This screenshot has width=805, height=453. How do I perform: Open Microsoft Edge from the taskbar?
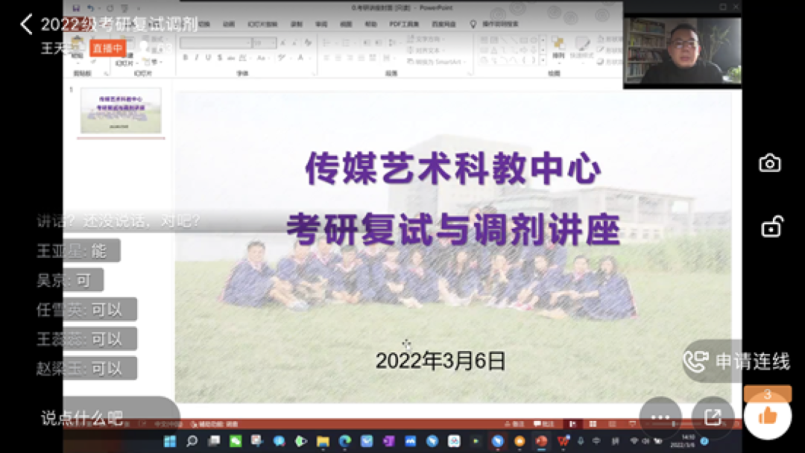[344, 441]
